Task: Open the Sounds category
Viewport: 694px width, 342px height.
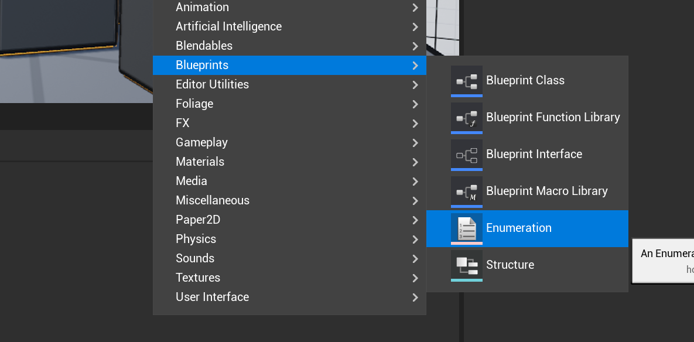Action: (x=195, y=258)
